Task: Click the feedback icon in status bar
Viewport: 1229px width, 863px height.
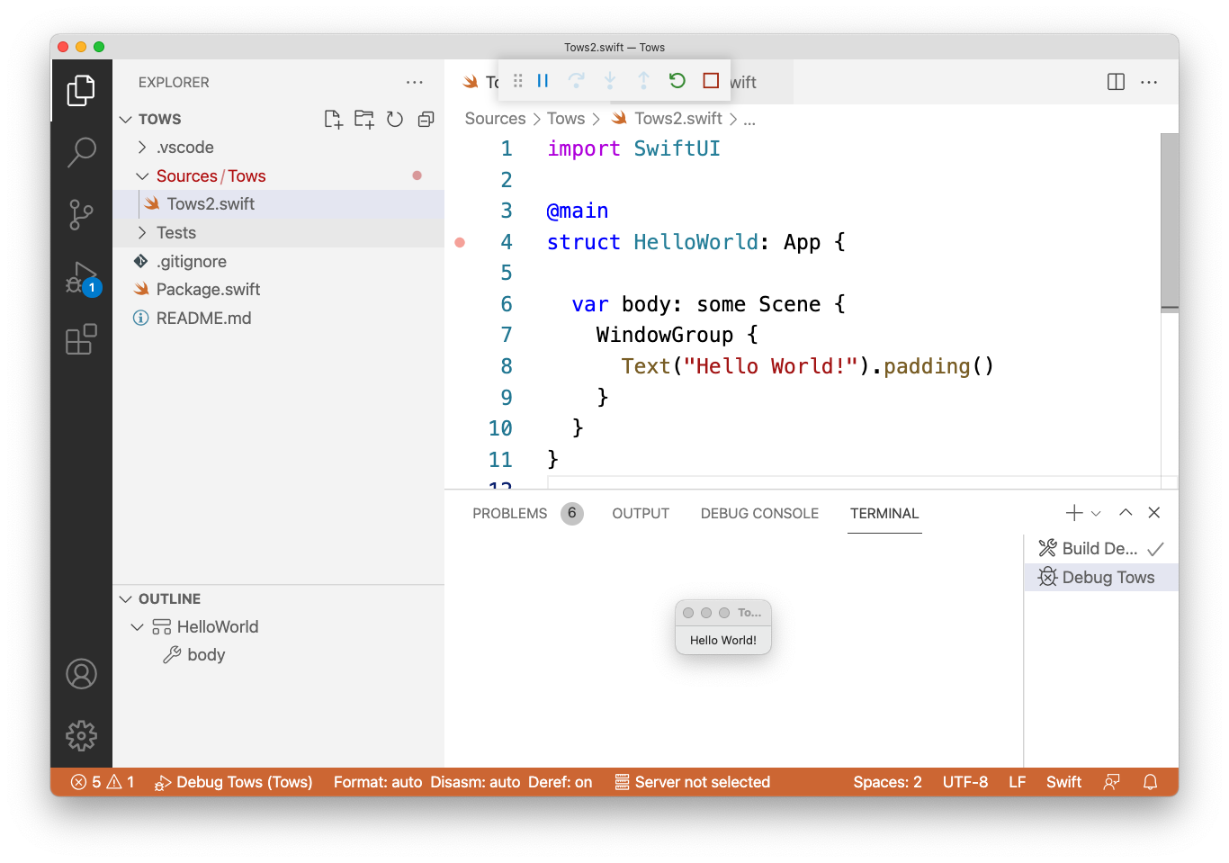Action: pyautogui.click(x=1112, y=782)
